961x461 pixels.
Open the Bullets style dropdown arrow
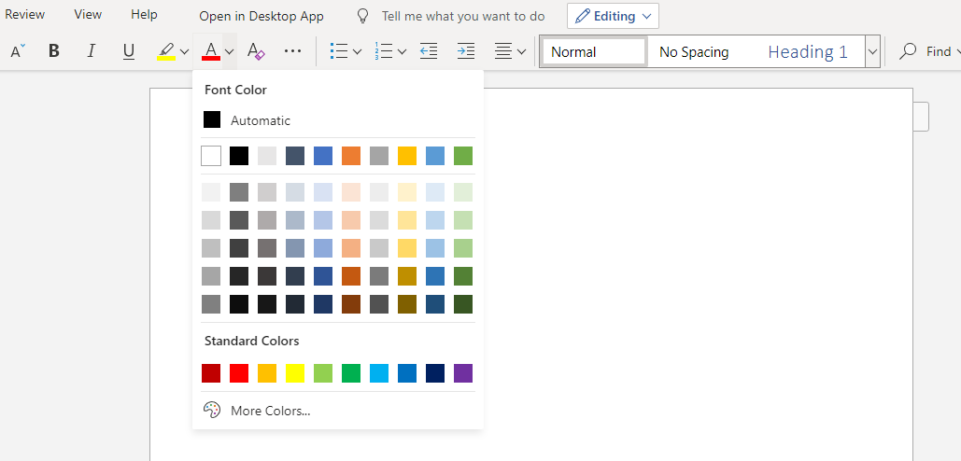click(358, 52)
